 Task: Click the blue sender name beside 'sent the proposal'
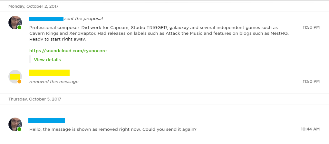[x=46, y=19]
